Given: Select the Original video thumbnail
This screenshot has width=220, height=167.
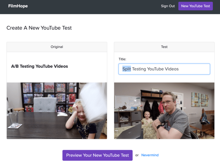Looking at the screenshot, I should (57, 111).
